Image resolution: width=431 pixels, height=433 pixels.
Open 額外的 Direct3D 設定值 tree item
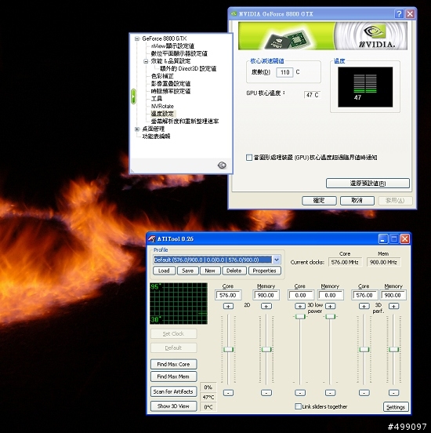pyautogui.click(x=188, y=68)
